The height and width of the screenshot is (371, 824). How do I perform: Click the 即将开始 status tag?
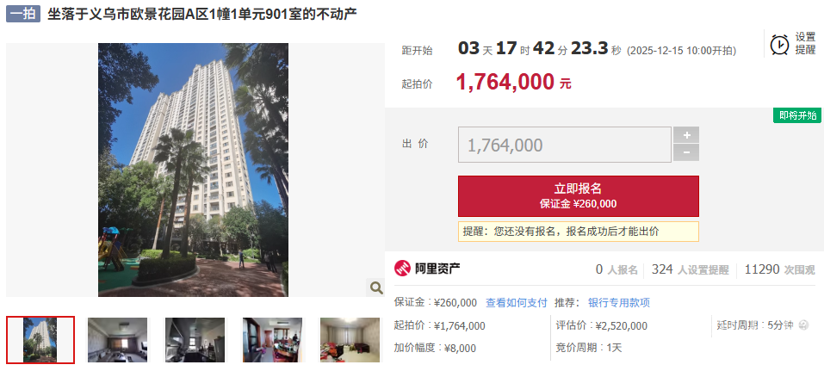click(797, 115)
